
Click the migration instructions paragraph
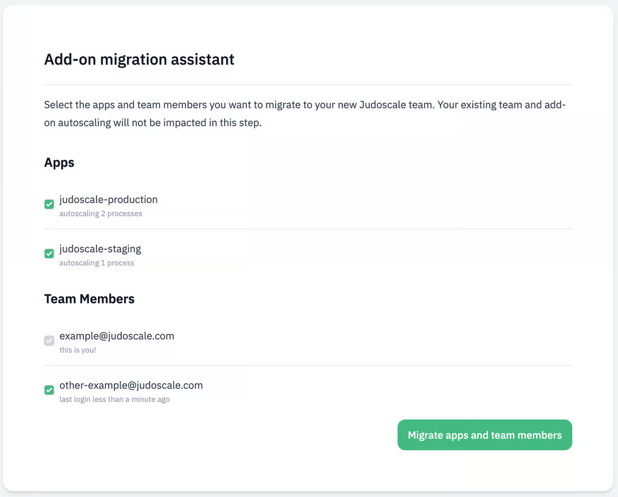point(305,114)
